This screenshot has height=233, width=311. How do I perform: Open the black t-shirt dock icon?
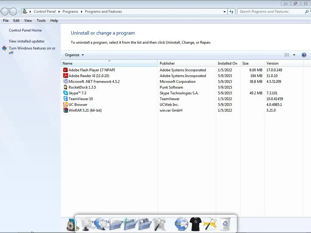196,224
